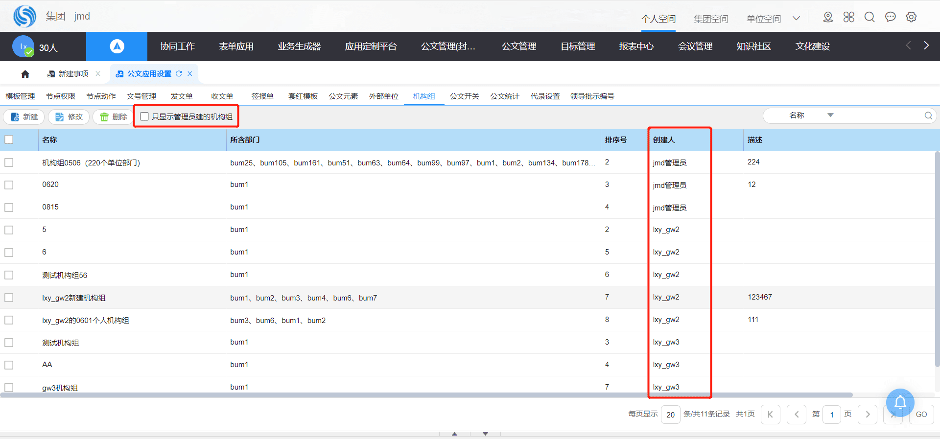The image size is (940, 439).
Task: Go to the first page arrow
Action: [x=771, y=415]
